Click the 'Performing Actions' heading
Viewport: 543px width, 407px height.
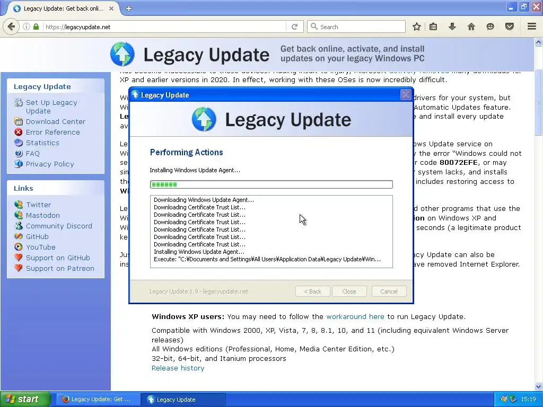point(186,152)
